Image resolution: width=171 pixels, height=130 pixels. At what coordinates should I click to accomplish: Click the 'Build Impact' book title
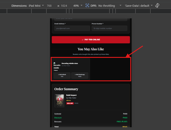click(71, 95)
